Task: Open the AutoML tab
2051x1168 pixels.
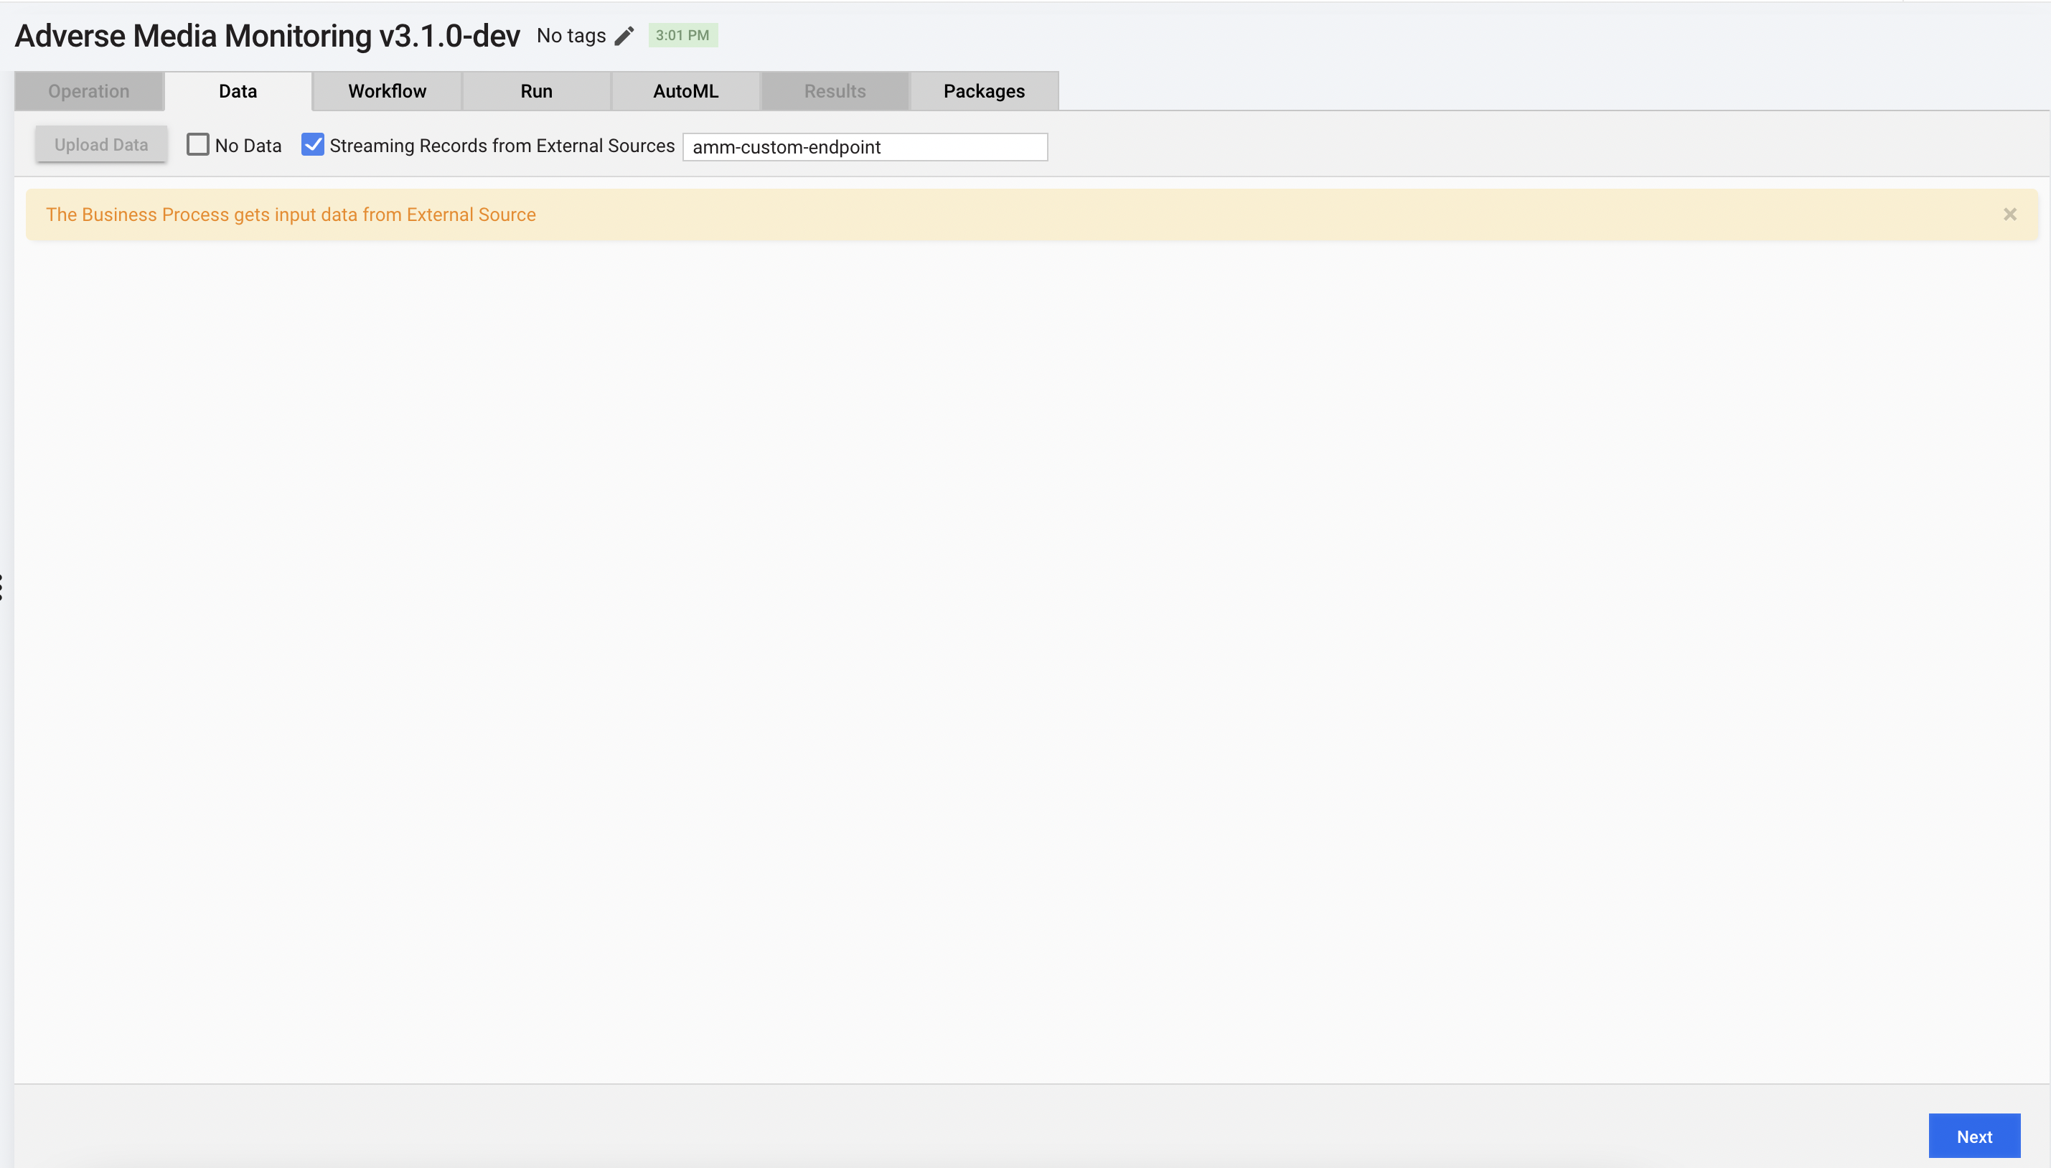Action: [686, 91]
